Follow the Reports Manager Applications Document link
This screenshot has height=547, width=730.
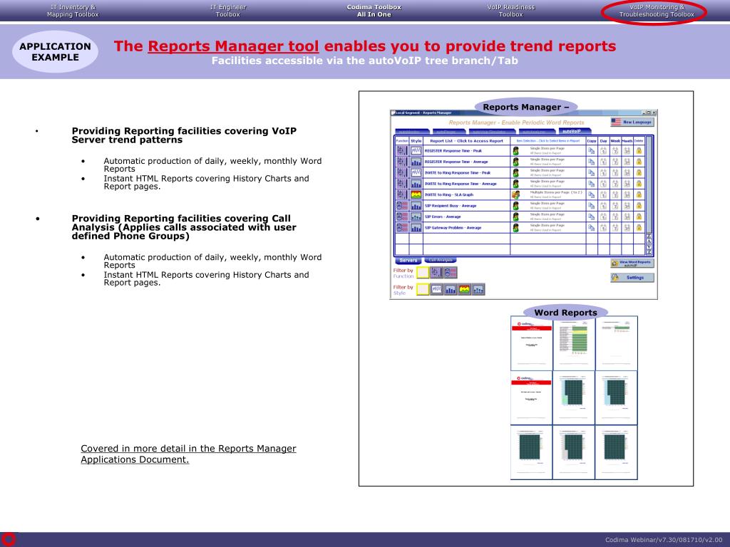click(x=188, y=454)
